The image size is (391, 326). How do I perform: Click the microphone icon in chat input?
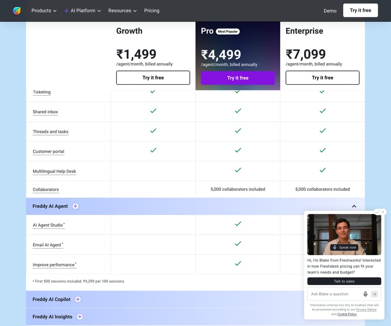click(365, 294)
